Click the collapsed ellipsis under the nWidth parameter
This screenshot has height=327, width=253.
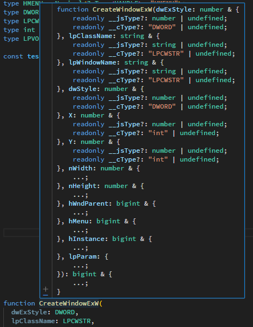click(x=80, y=178)
